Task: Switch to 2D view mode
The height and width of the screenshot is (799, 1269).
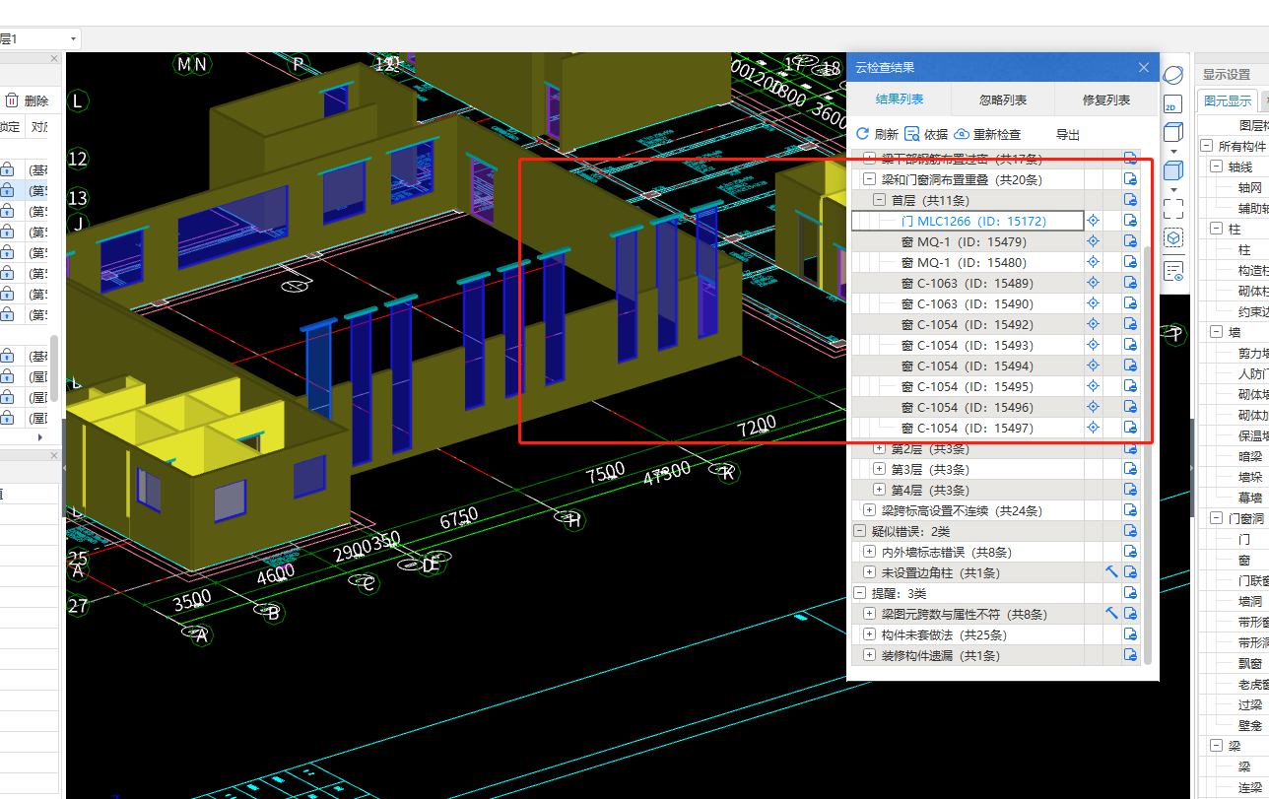Action: coord(1172,103)
